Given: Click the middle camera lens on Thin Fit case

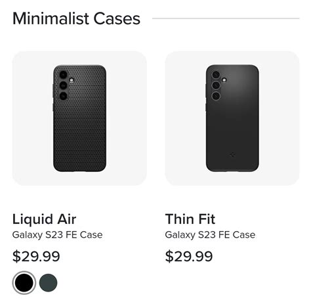Looking at the screenshot, I should (216, 85).
